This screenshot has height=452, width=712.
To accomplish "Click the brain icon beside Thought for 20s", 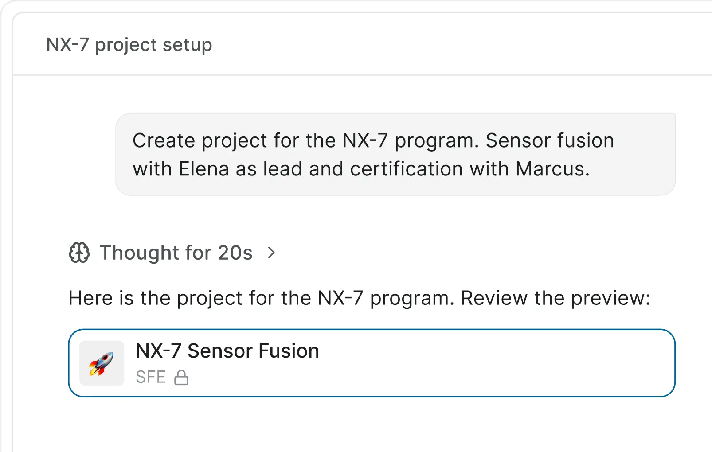I will (79, 253).
